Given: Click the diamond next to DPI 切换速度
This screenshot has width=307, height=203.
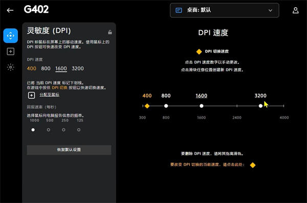Looking at the screenshot, I should (199, 52).
